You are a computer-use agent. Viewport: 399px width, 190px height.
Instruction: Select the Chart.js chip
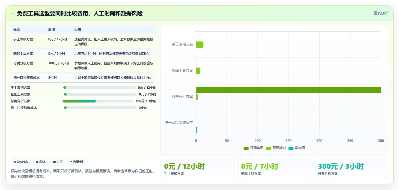coord(21,162)
